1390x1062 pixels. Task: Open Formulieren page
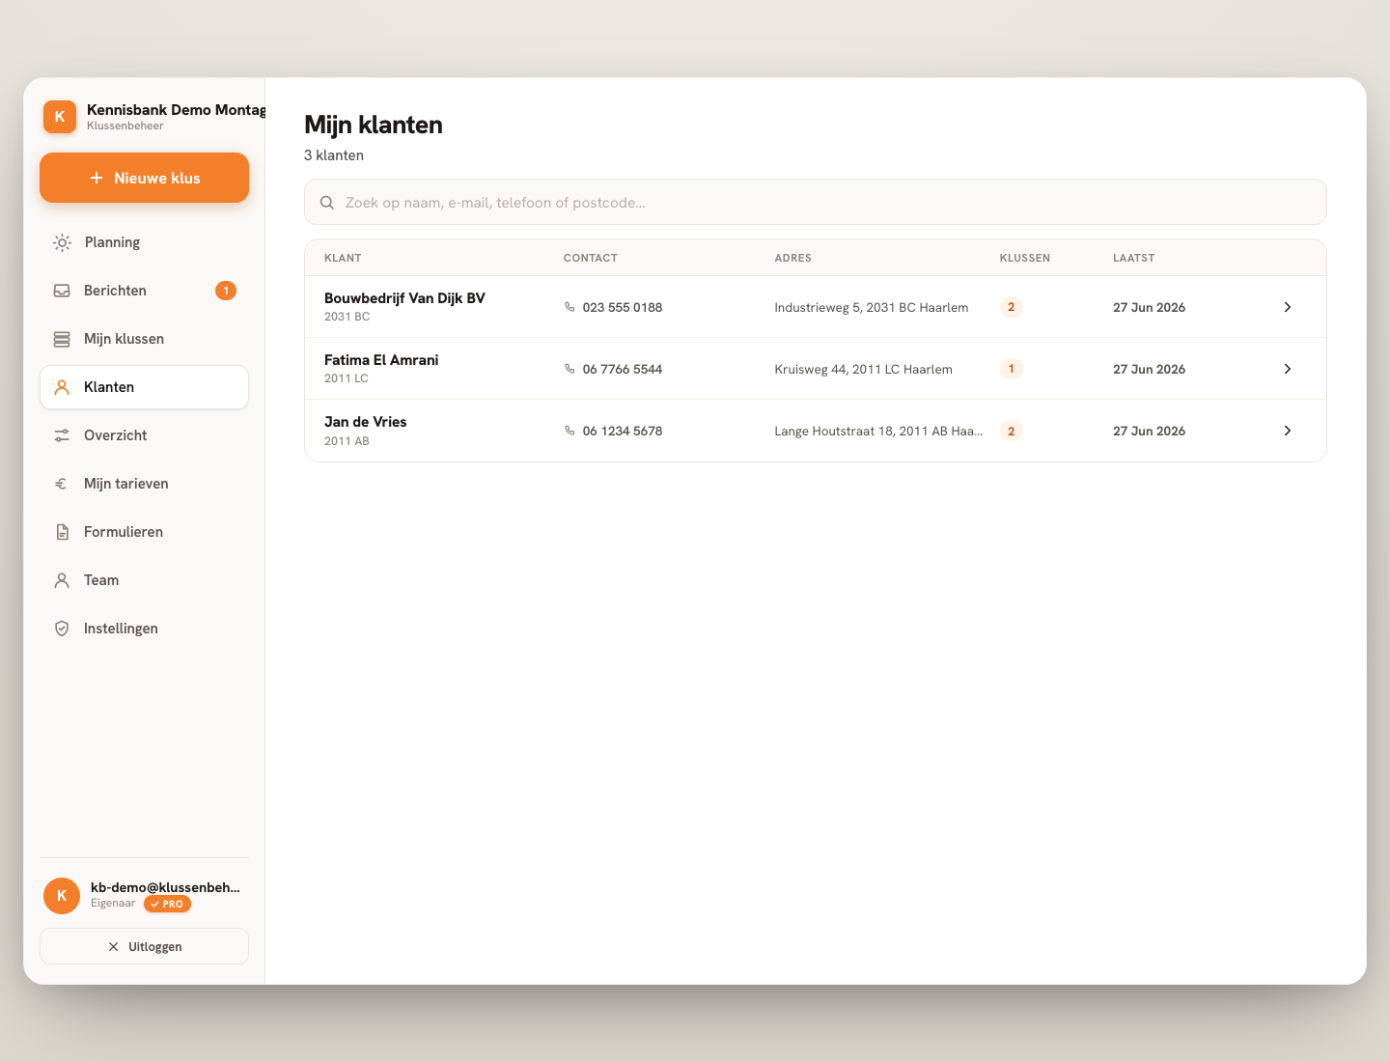[x=144, y=532]
